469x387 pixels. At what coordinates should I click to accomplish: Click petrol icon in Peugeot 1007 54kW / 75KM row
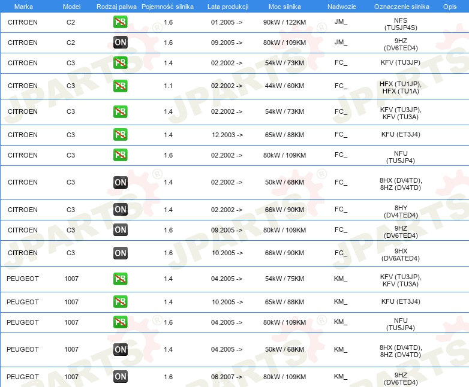[x=120, y=279]
